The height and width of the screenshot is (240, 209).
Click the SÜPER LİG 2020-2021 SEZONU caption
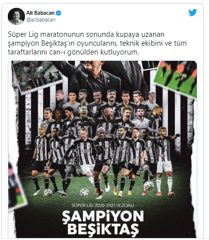pos(103,206)
